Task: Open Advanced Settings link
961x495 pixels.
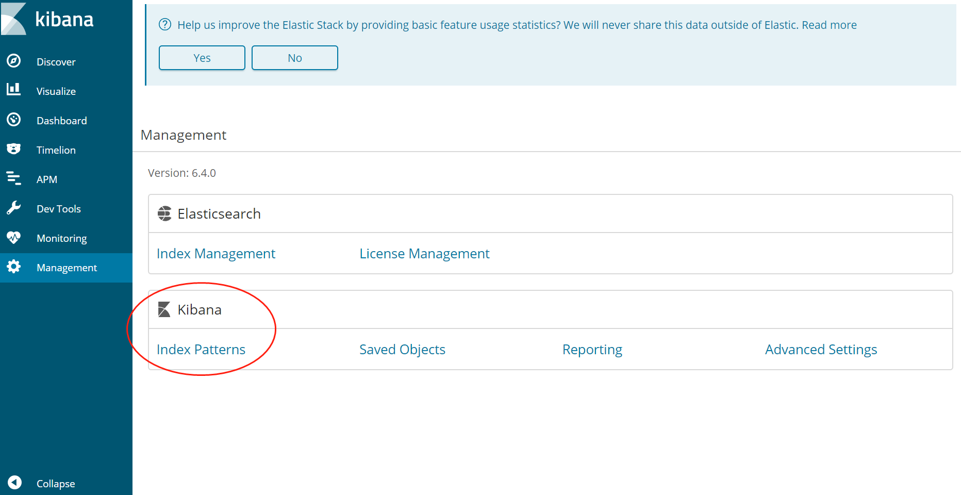Action: pos(821,350)
